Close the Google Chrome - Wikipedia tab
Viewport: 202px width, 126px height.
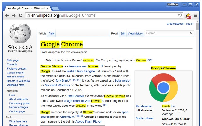pos(48,9)
